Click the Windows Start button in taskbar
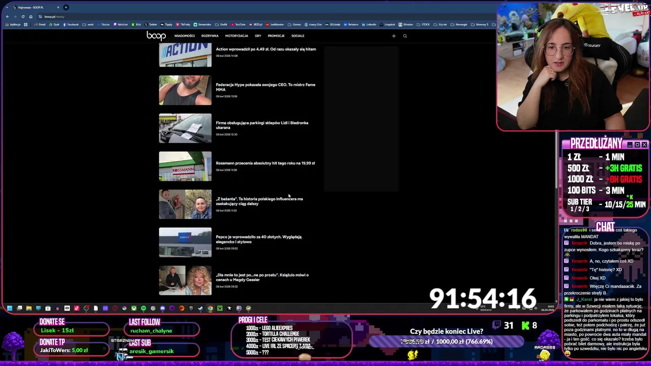The image size is (651, 366). point(10,308)
